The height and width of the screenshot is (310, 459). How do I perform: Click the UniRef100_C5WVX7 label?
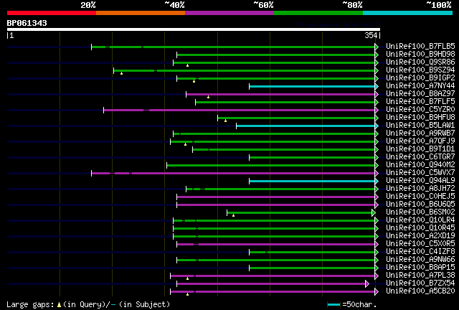pos(420,173)
